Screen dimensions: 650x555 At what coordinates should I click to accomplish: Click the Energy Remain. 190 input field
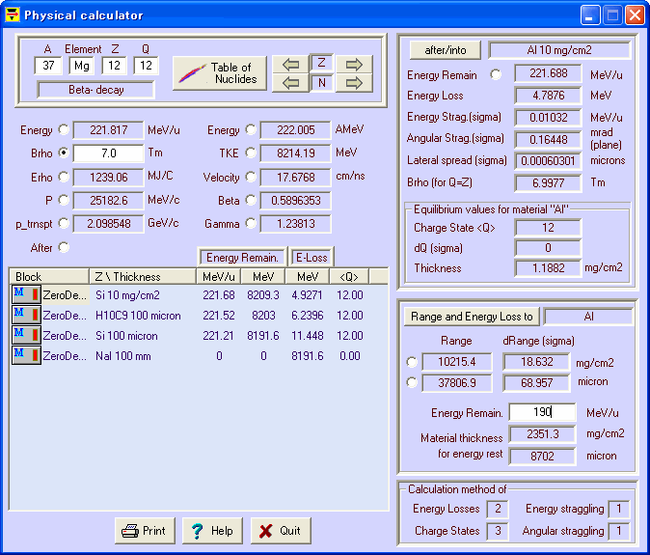pyautogui.click(x=542, y=412)
